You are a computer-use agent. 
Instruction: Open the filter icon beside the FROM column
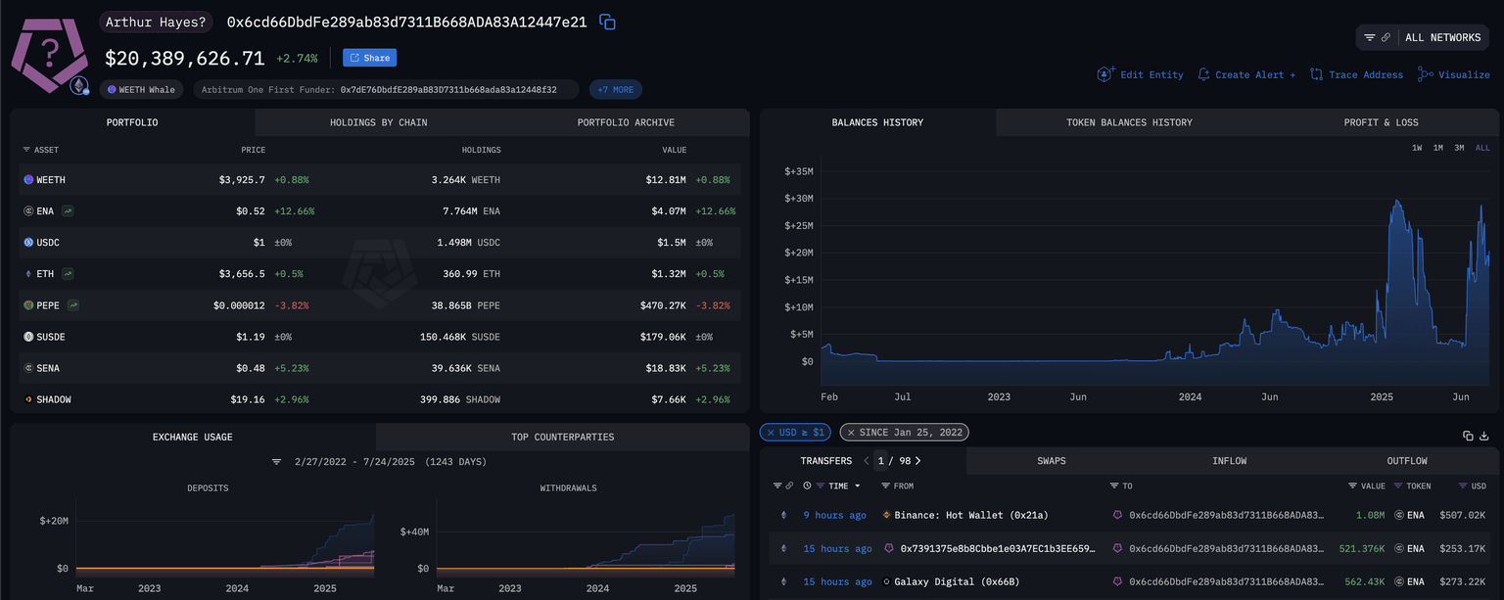tap(885, 485)
